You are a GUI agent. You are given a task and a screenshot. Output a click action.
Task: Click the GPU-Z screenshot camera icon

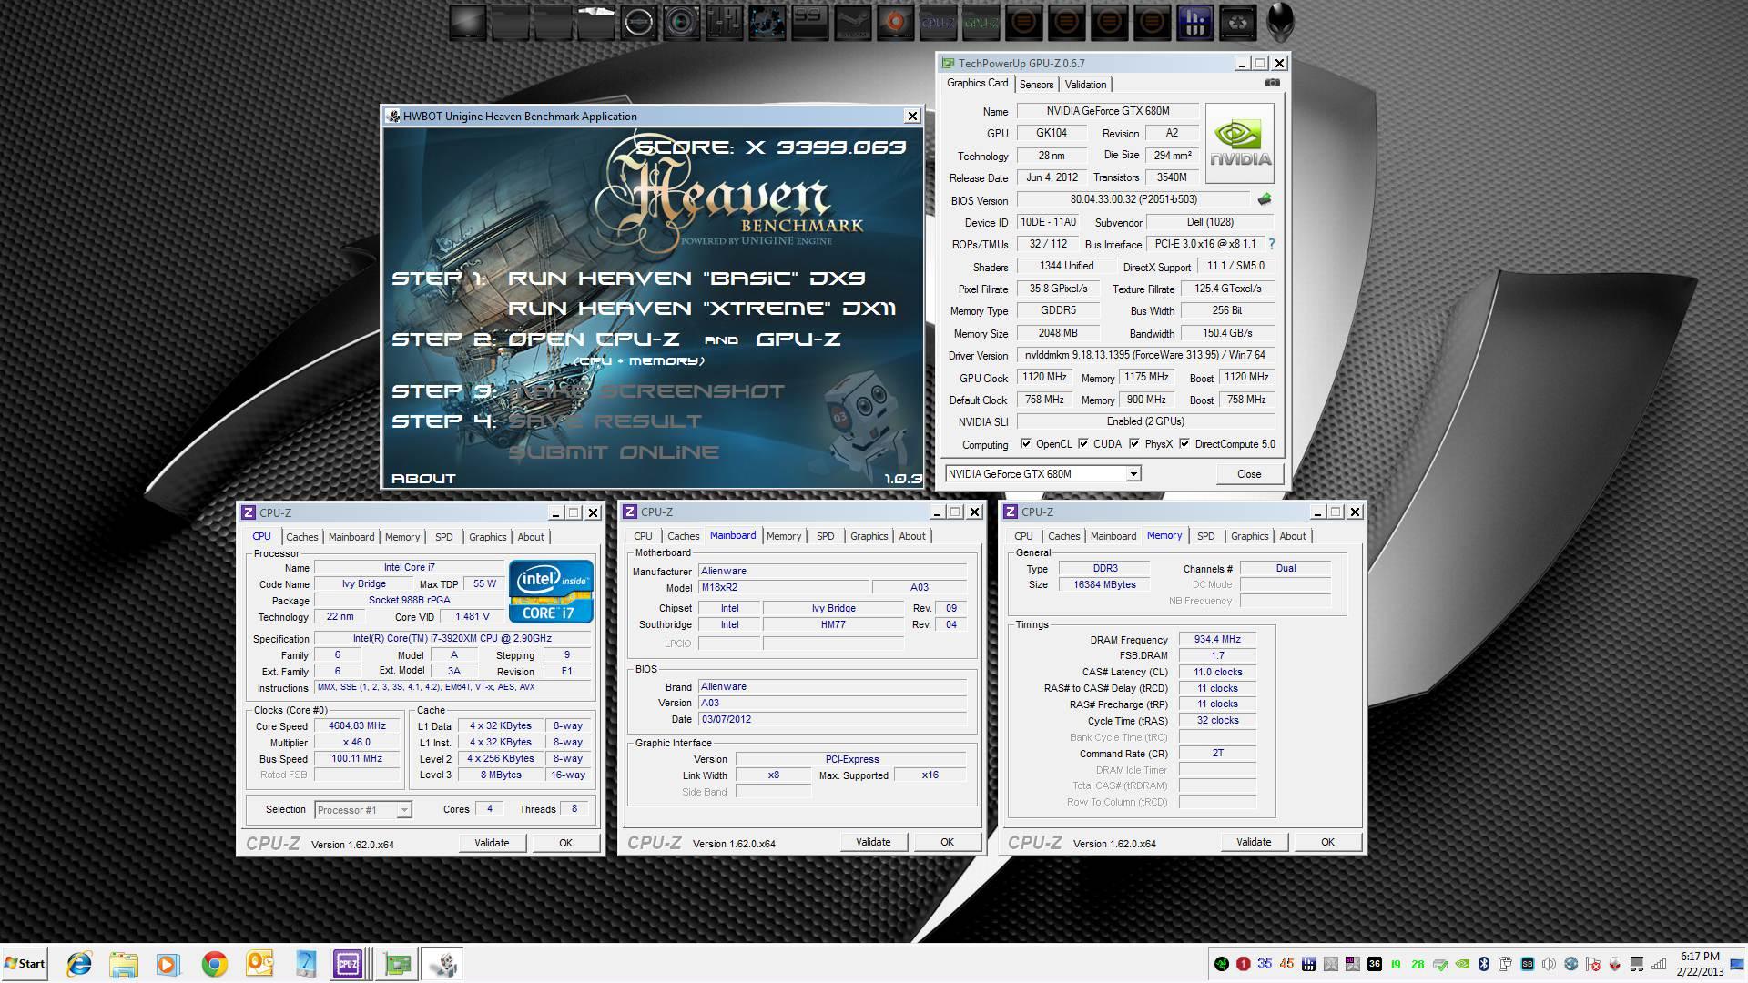pos(1272,83)
